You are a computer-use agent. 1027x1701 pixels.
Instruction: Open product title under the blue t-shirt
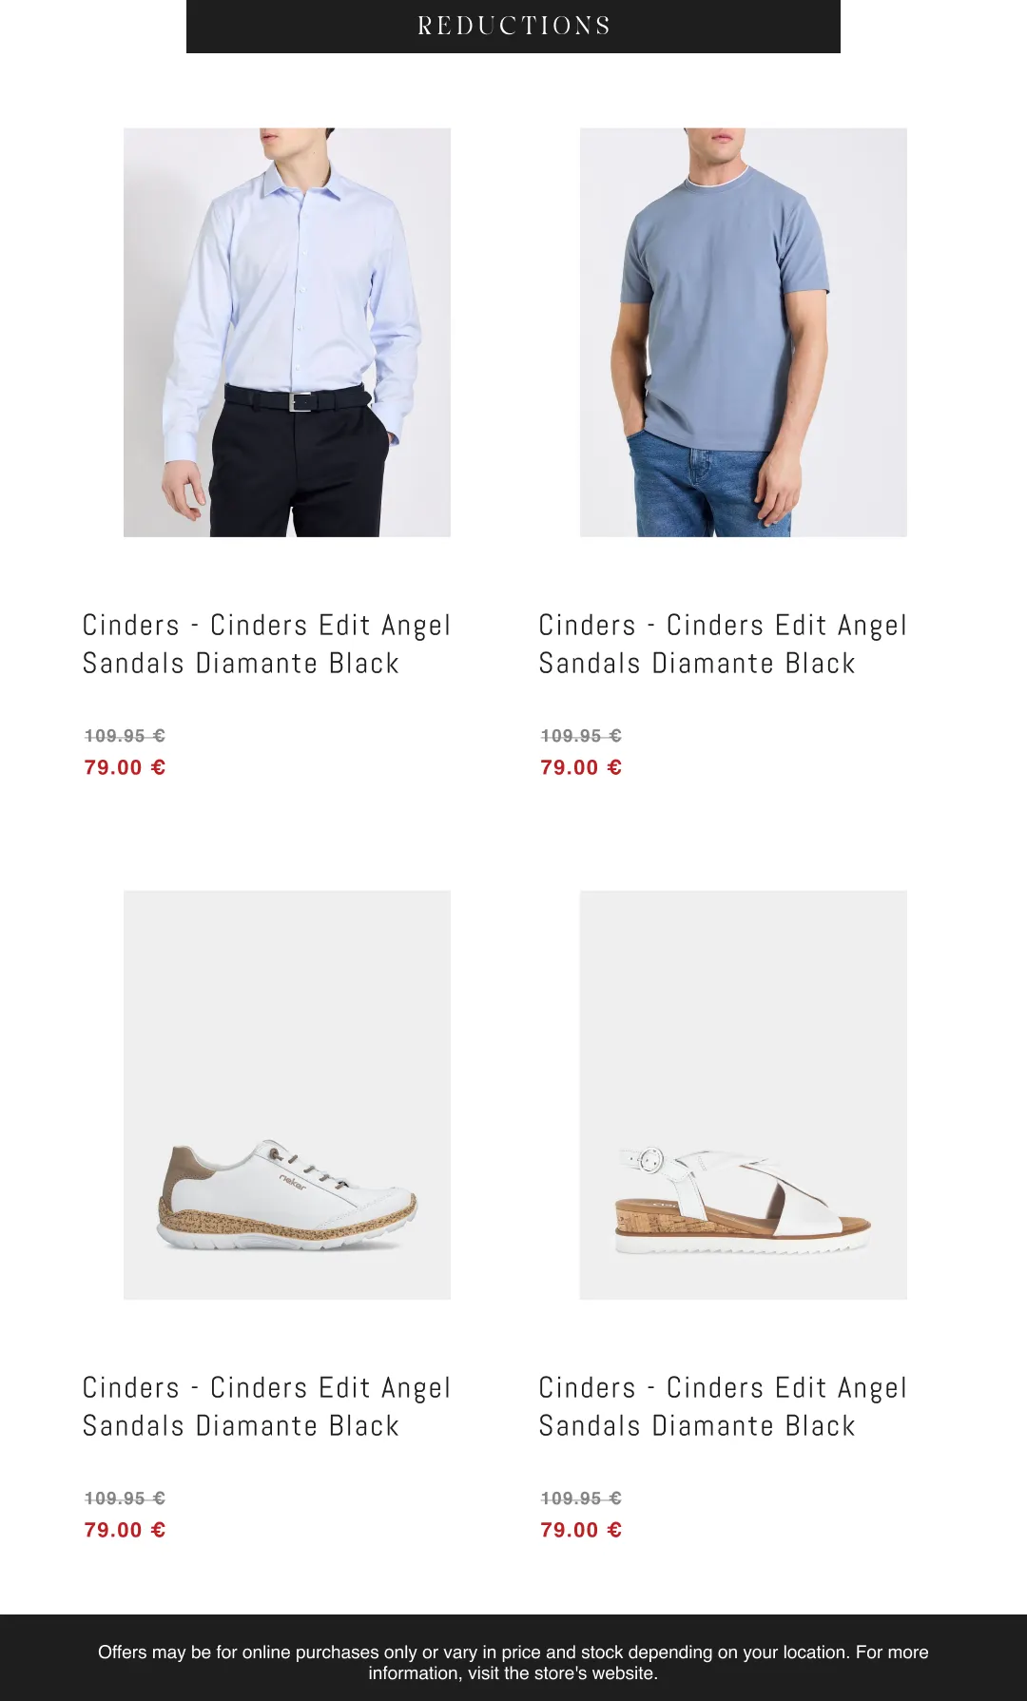click(723, 644)
